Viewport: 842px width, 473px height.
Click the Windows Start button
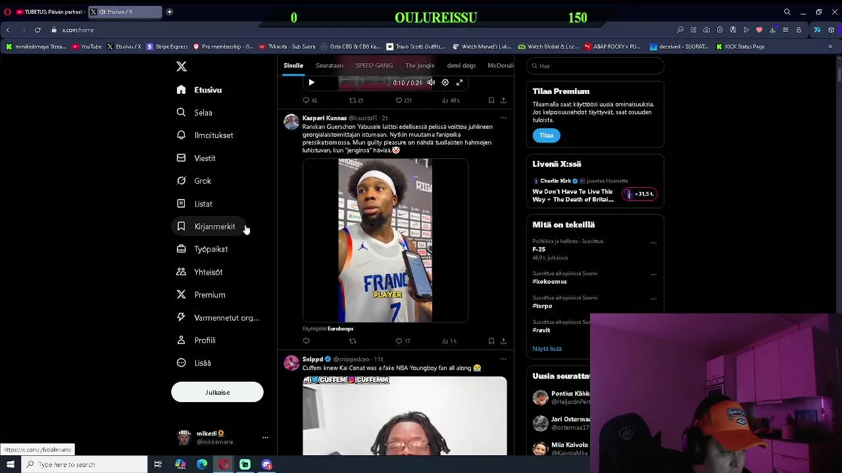(x=11, y=464)
